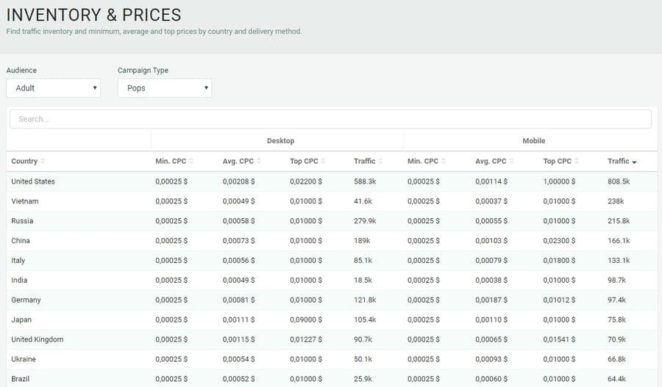Click the Brazil country cell
This screenshot has width=662, height=387.
coord(21,379)
